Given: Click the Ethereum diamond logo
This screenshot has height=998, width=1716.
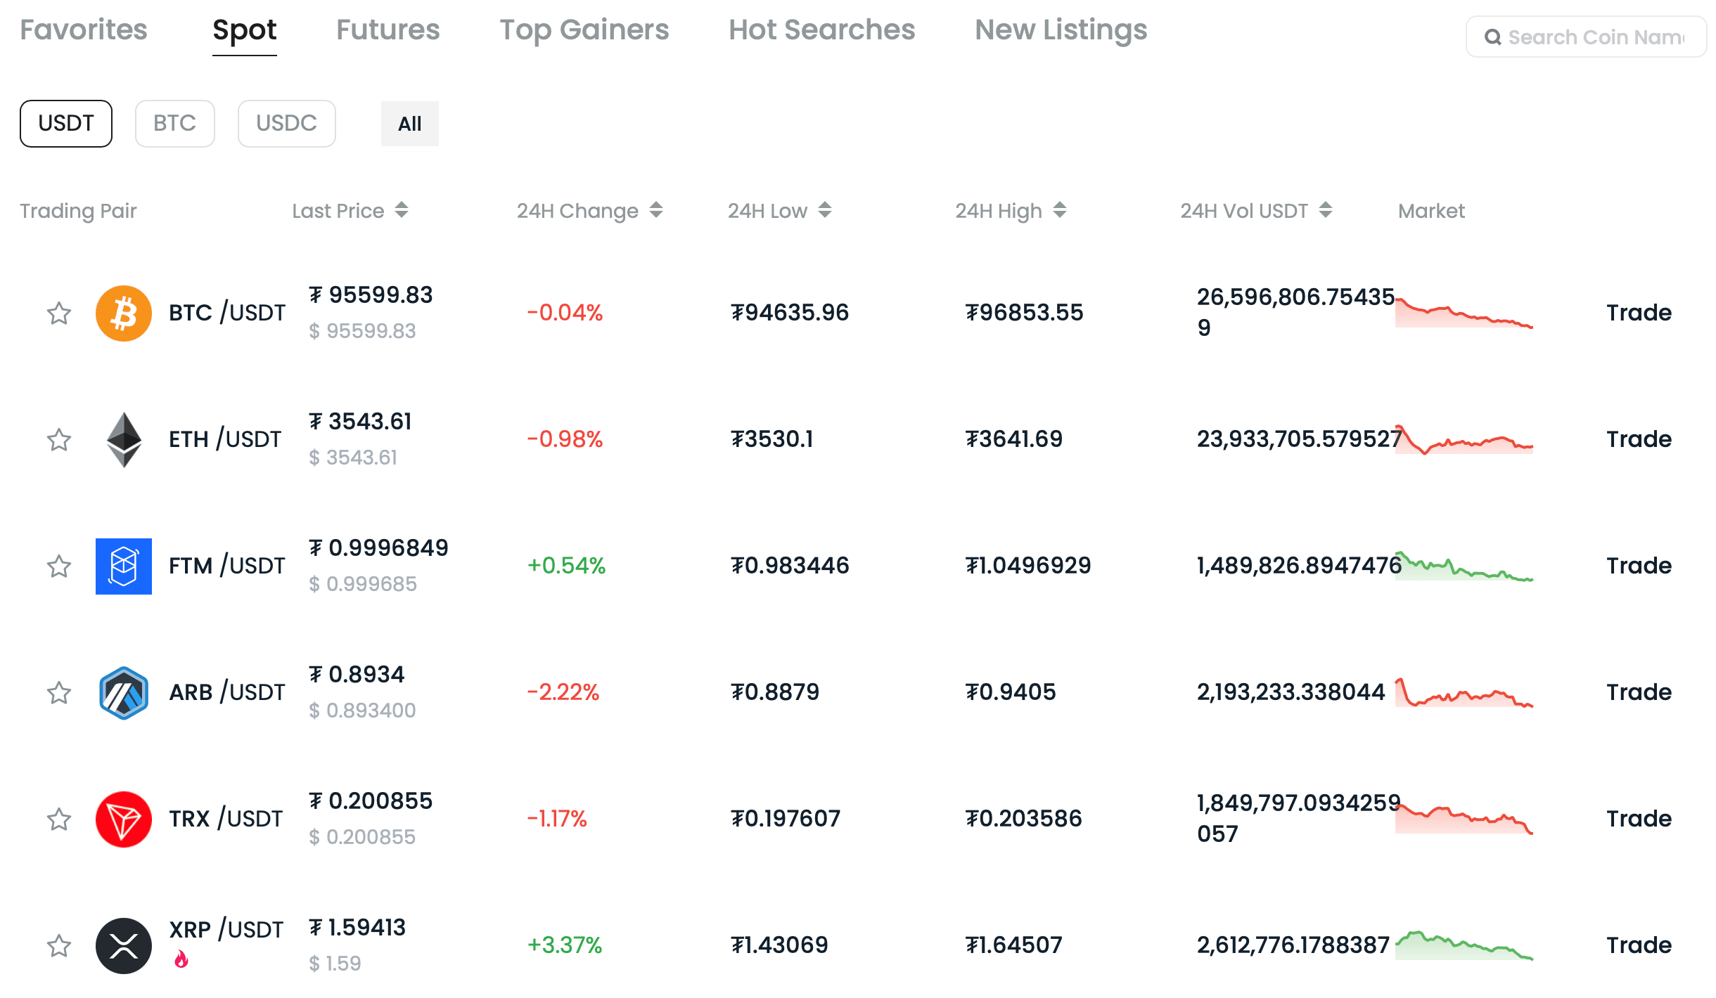Looking at the screenshot, I should [123, 439].
